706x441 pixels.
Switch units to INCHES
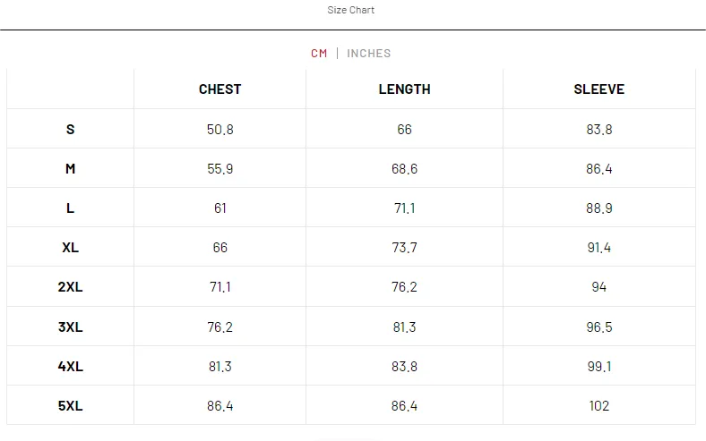click(x=369, y=54)
